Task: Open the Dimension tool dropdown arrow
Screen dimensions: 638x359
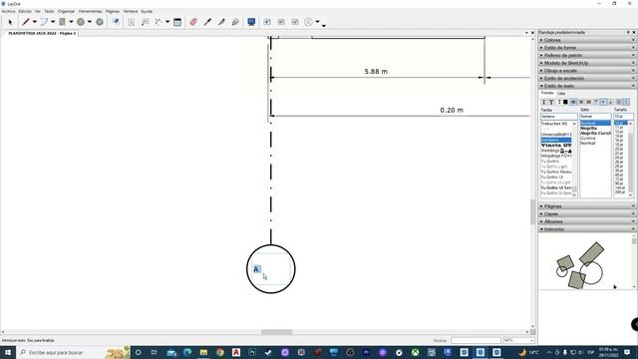Action: pos(167,22)
